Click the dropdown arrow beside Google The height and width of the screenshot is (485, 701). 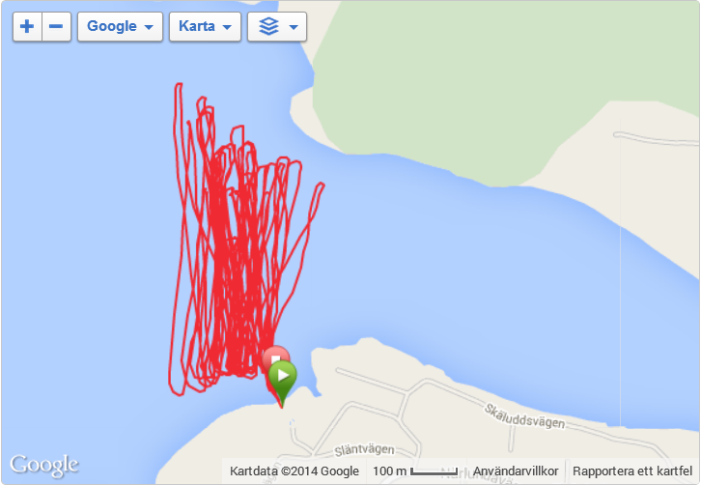tap(149, 27)
